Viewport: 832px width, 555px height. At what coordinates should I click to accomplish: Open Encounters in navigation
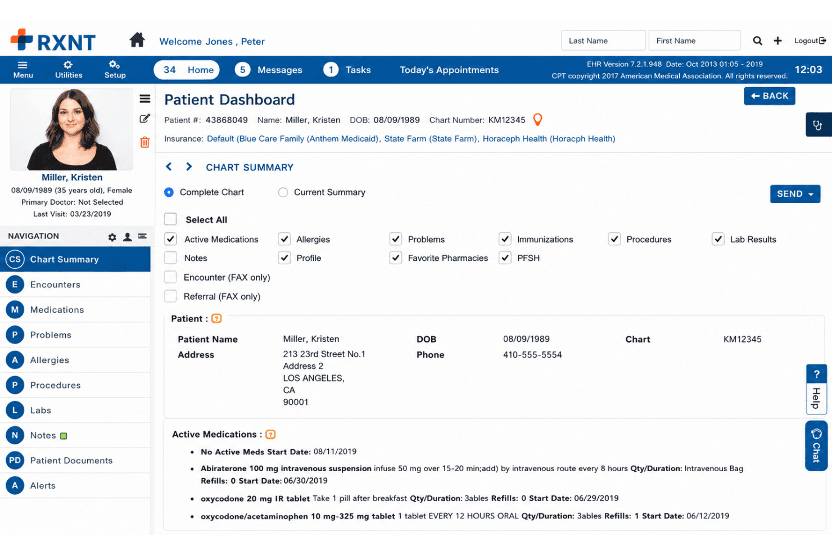75,285
